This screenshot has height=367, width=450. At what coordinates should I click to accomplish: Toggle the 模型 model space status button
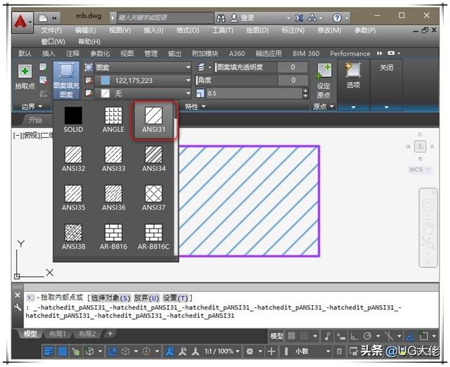tap(276, 336)
